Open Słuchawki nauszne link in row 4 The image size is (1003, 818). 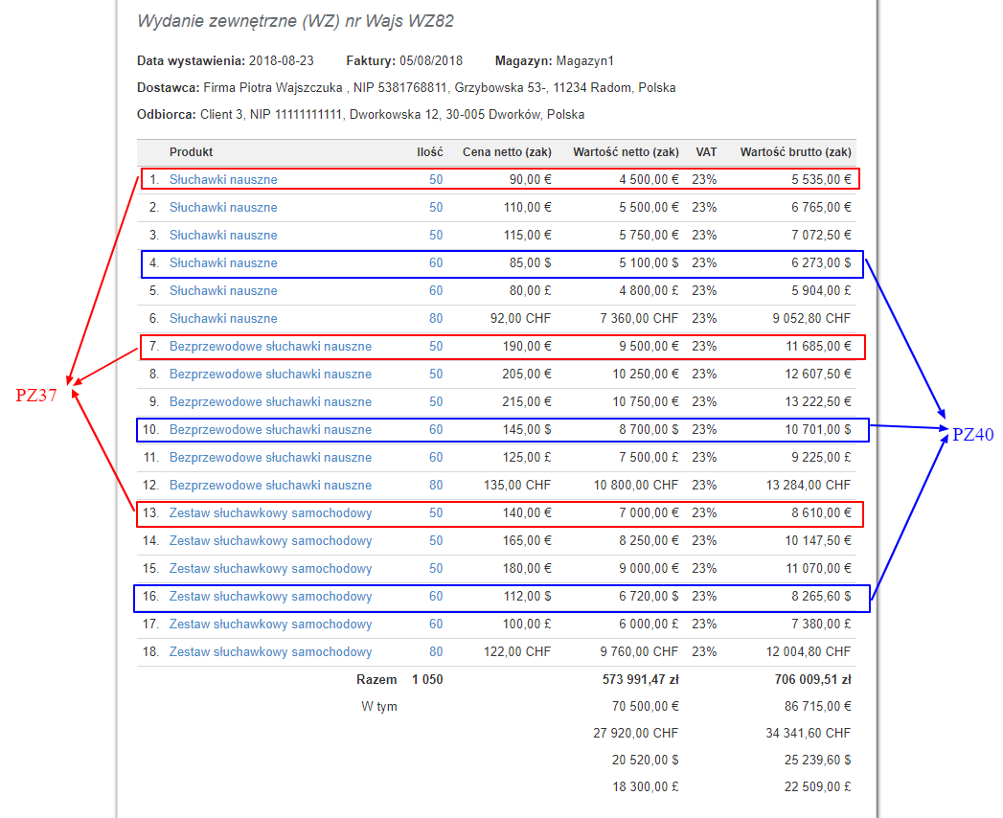coord(223,262)
